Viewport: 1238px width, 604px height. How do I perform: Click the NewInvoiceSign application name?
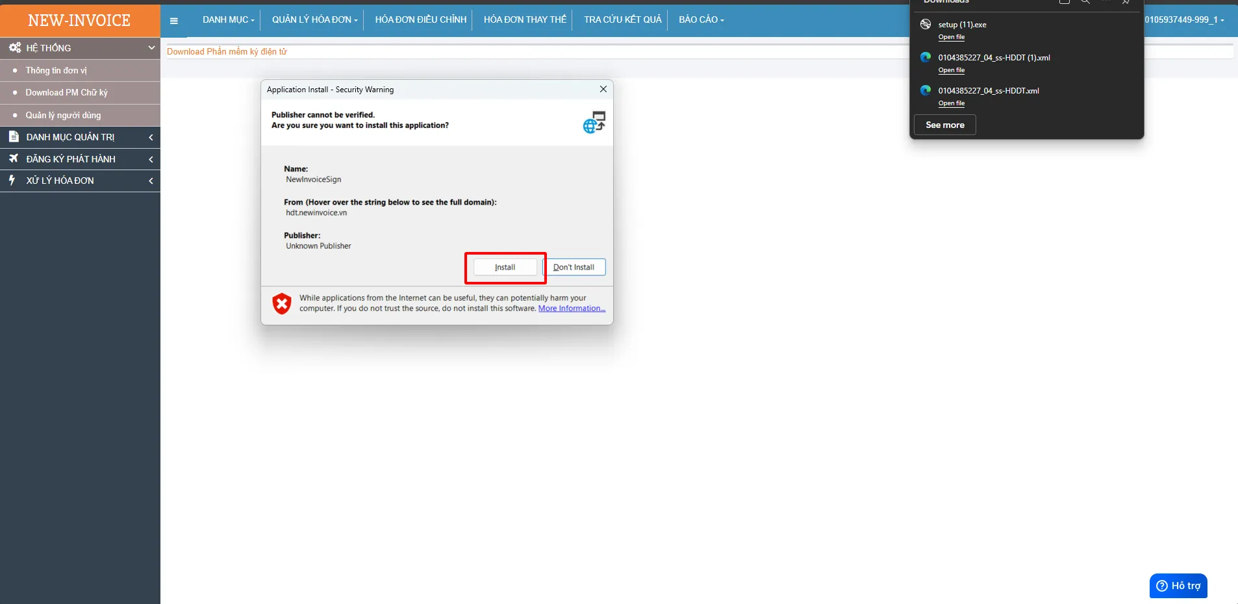[x=313, y=179]
